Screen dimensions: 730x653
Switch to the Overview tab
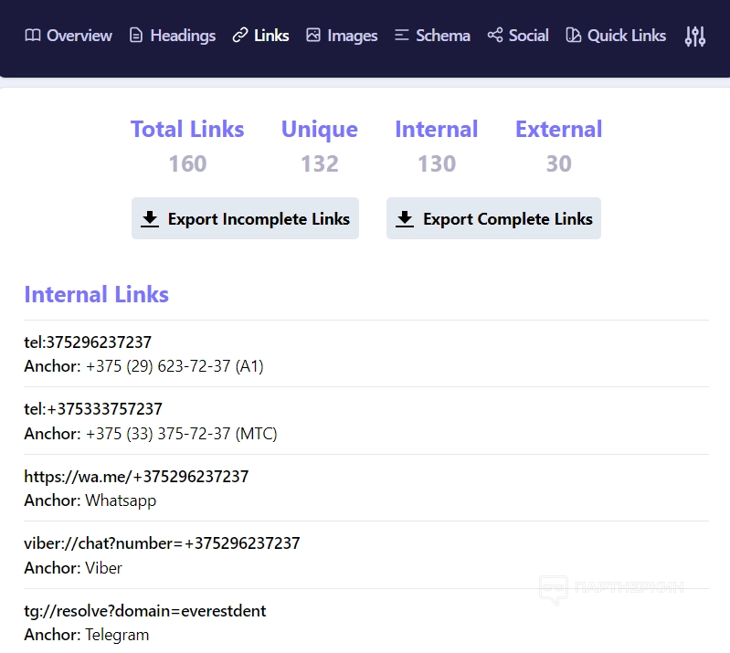(69, 36)
